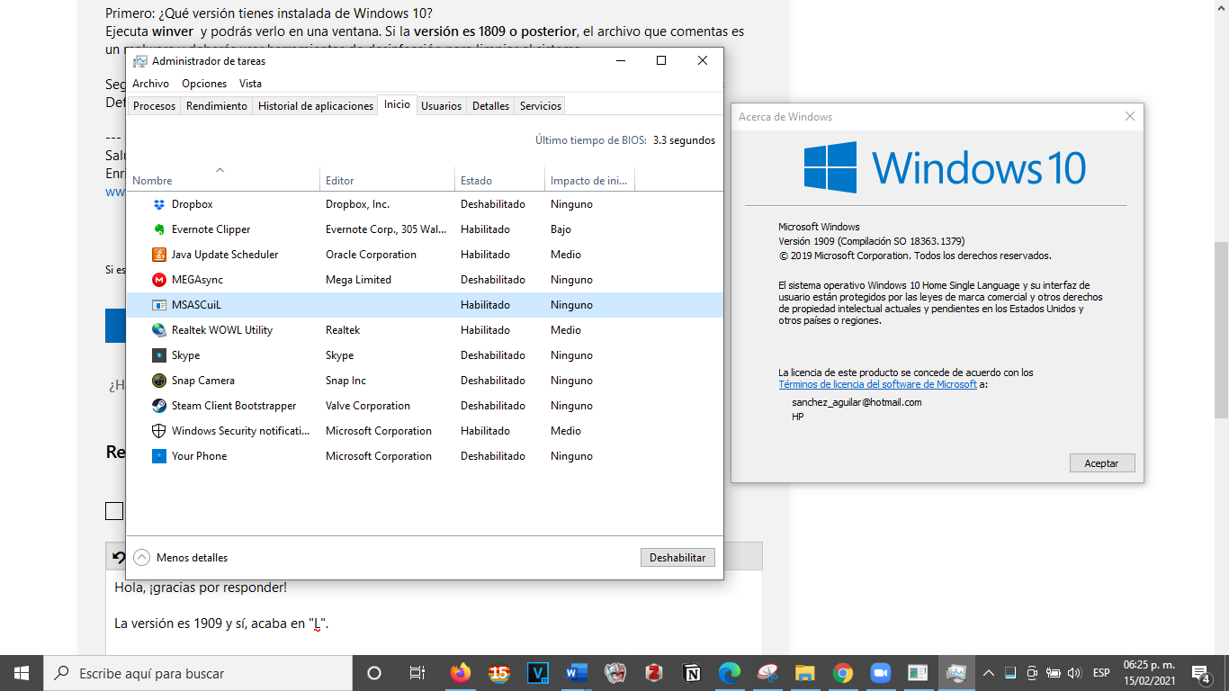Click 'Realtek WOWL Utility' row name

tap(222, 330)
